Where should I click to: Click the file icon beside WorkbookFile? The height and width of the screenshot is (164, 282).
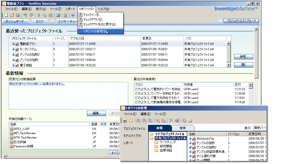tap(194, 139)
